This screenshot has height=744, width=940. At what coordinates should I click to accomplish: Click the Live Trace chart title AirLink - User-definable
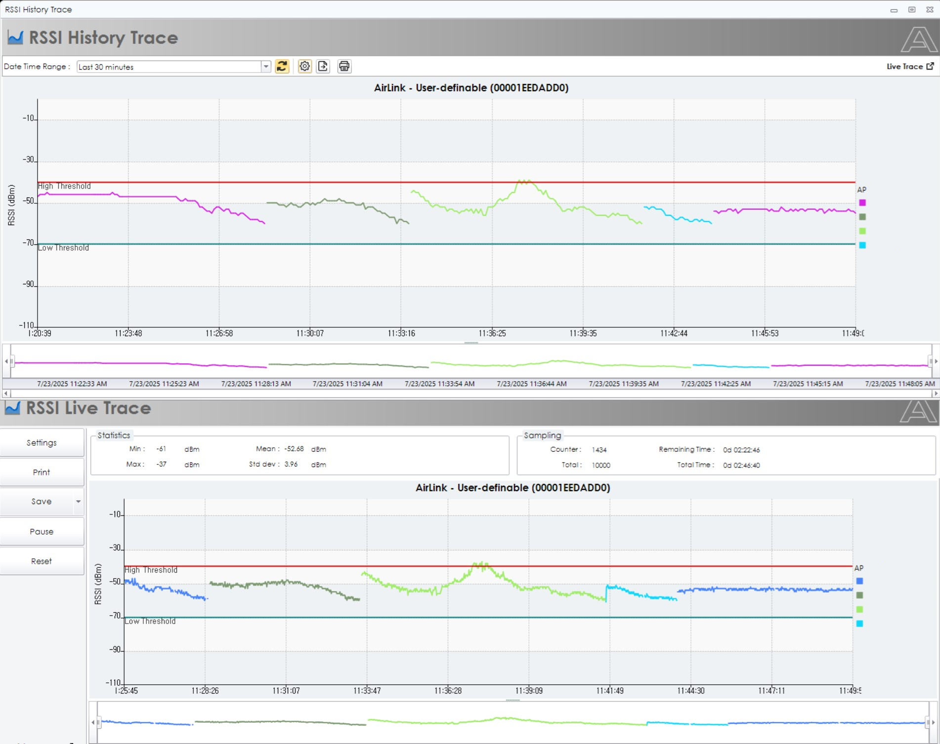click(513, 488)
